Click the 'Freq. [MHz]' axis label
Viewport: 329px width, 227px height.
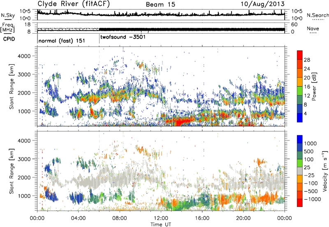[8, 27]
